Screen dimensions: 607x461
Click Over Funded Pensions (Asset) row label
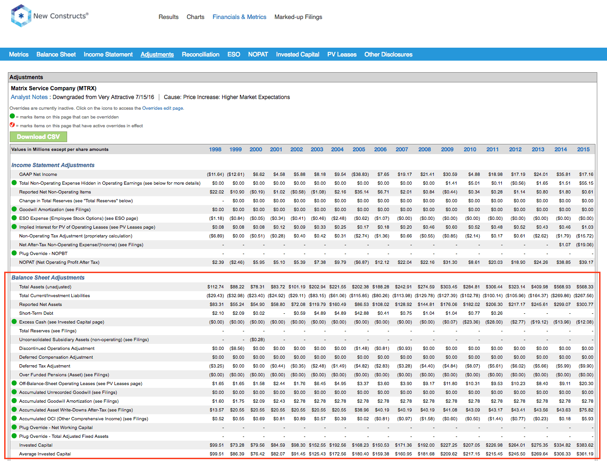coord(64,375)
